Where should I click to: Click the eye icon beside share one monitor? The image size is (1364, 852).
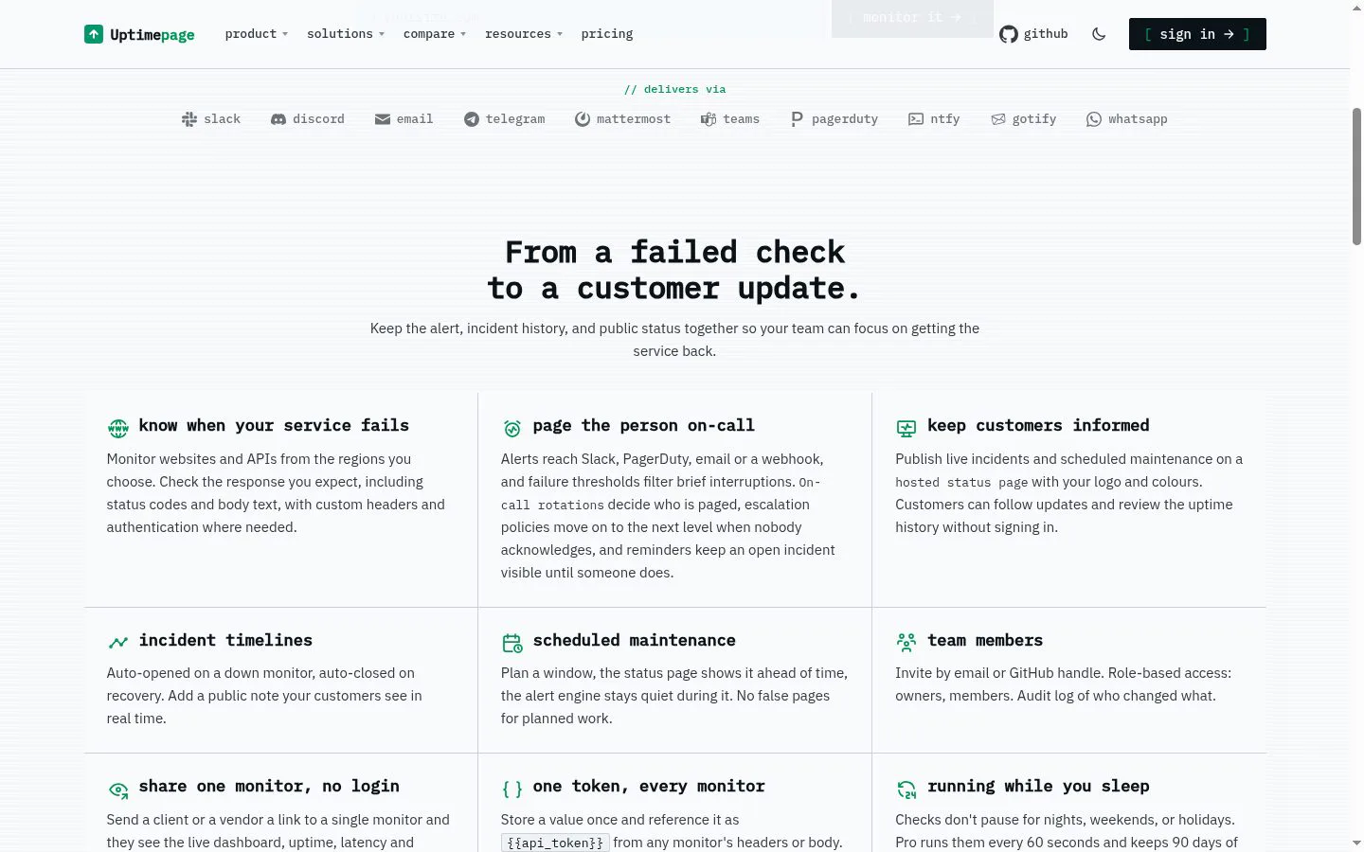click(x=118, y=790)
